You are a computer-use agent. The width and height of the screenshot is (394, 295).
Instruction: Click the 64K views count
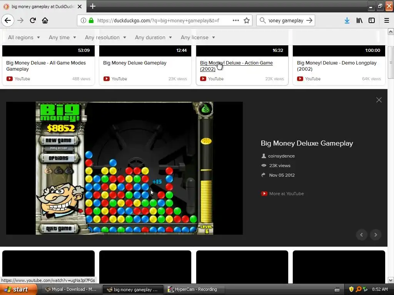coord(371,79)
